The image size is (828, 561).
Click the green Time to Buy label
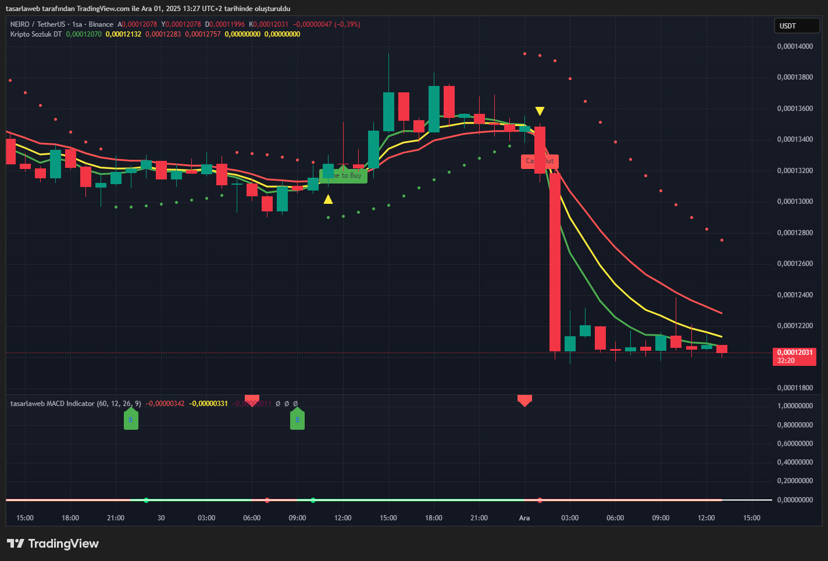click(344, 175)
